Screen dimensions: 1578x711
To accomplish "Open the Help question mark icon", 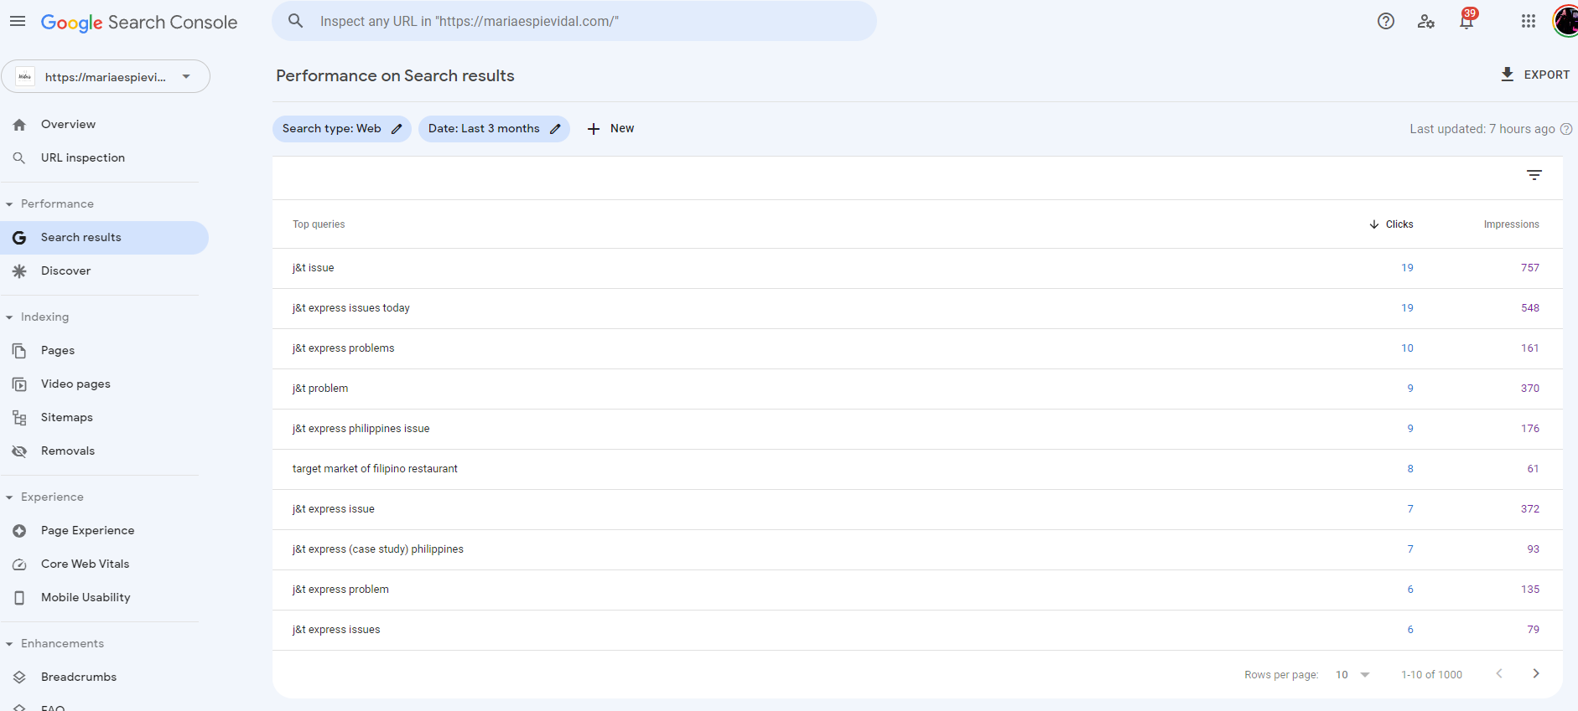I will (1386, 21).
